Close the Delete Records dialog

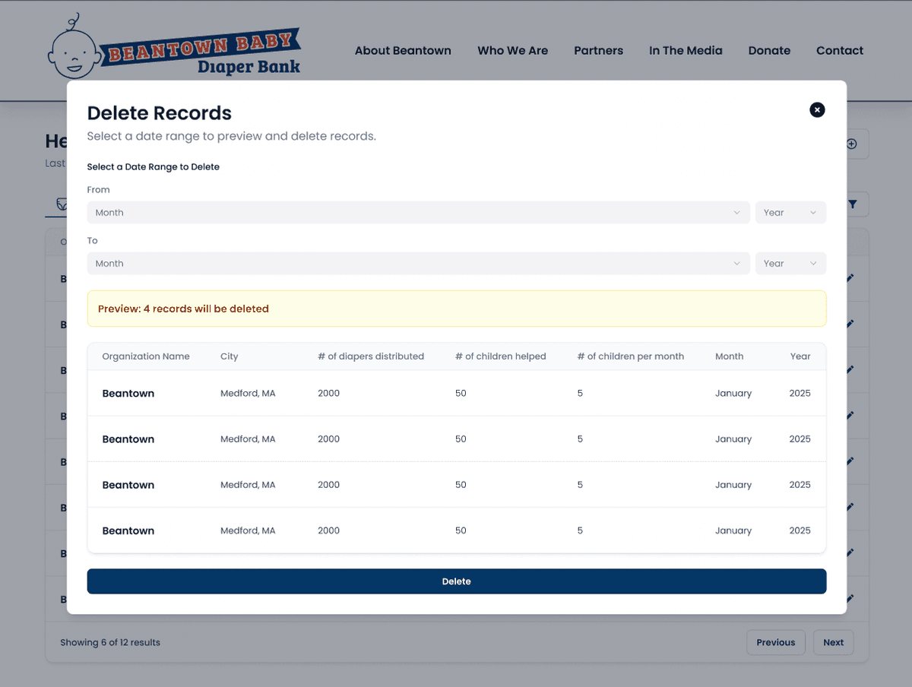[x=817, y=110]
